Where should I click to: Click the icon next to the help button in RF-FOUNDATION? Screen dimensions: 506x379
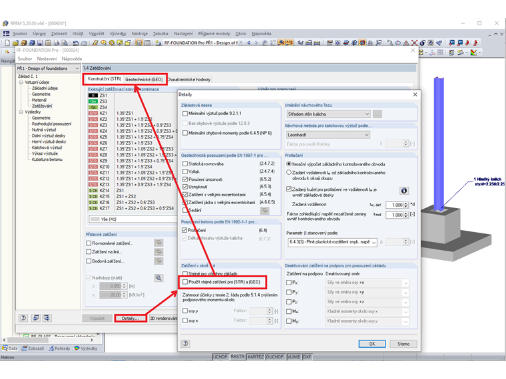(36, 318)
